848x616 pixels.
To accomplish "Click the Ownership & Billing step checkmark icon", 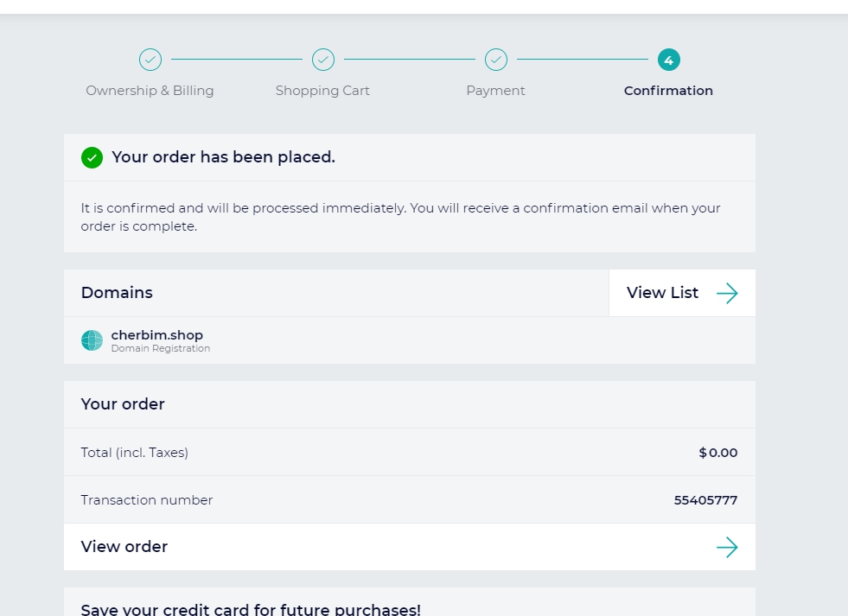I will pyautogui.click(x=150, y=60).
